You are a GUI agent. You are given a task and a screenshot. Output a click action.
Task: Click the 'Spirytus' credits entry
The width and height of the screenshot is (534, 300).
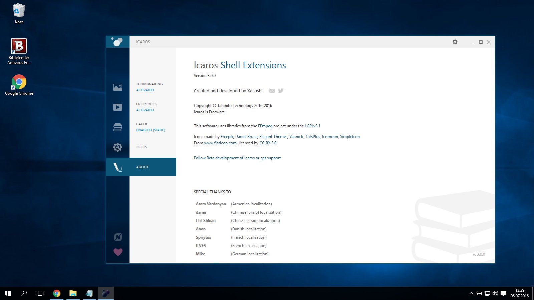203,237
